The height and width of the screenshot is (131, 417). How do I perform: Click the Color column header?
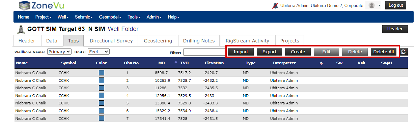point(101,63)
